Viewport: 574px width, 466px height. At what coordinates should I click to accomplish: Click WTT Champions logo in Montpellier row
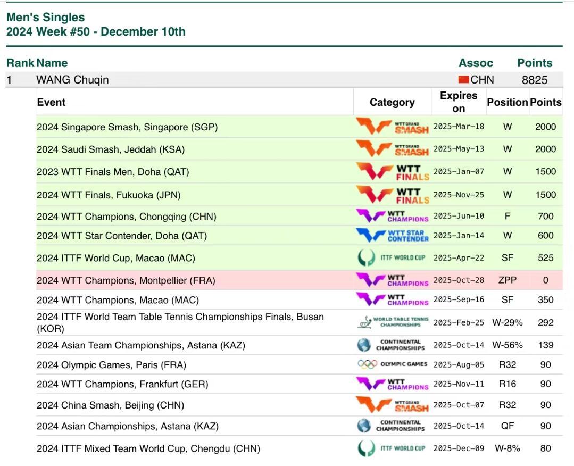click(392, 280)
